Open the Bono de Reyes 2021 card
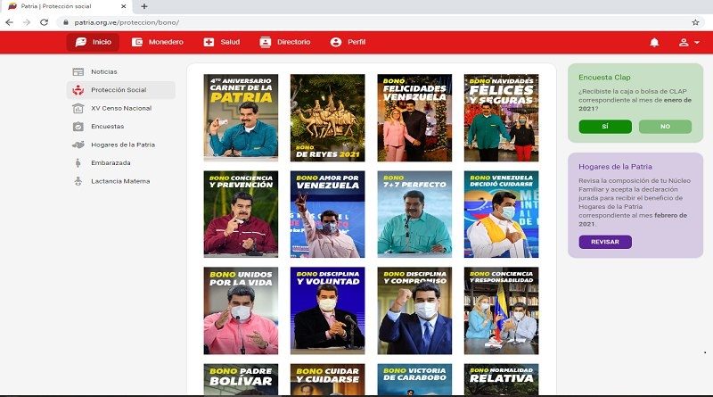 point(327,118)
